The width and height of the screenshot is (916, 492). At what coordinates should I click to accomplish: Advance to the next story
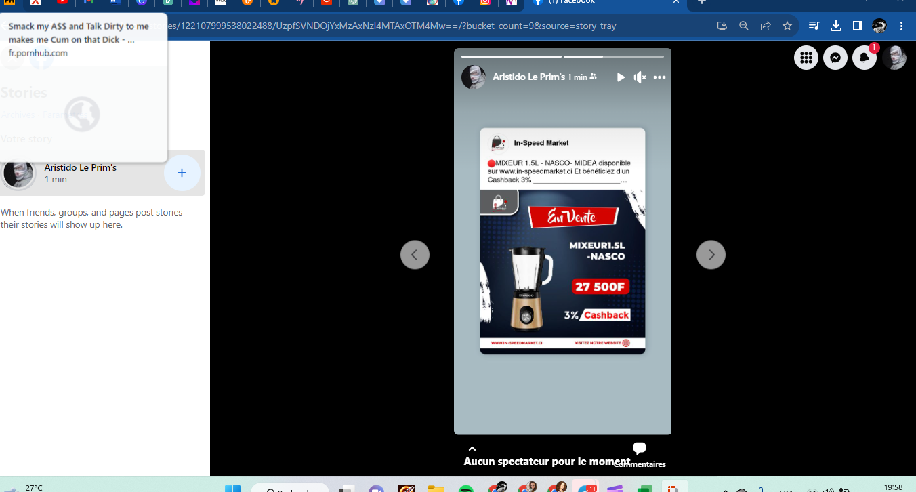pyautogui.click(x=711, y=255)
